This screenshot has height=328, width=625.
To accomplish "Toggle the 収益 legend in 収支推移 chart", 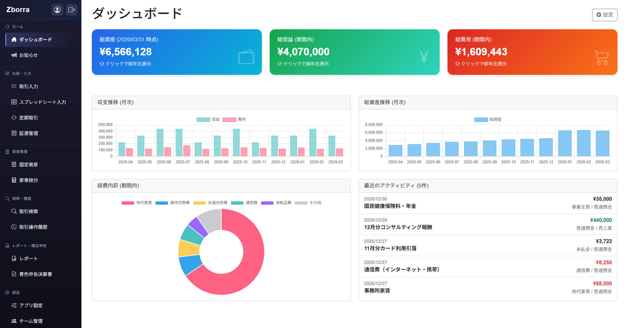I will (x=208, y=119).
